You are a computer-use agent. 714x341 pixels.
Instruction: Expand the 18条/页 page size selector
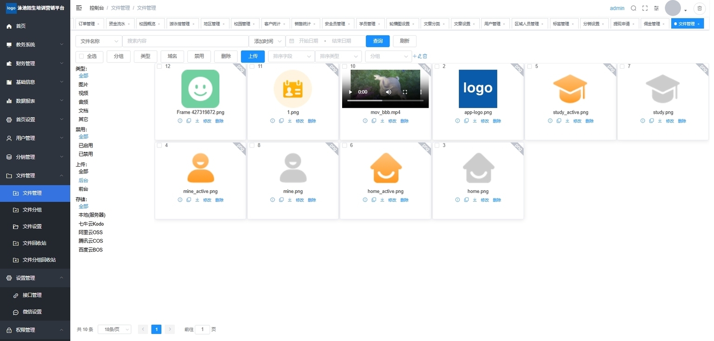coord(114,329)
